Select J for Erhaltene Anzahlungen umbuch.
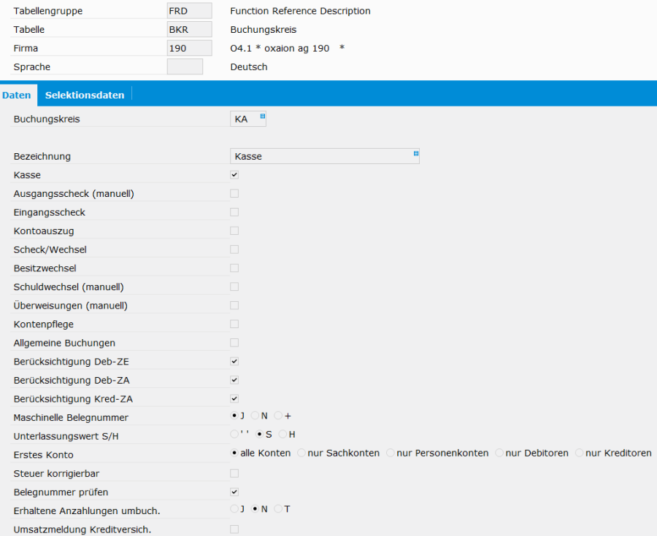Screen dimensions: 657x536 (x=234, y=509)
